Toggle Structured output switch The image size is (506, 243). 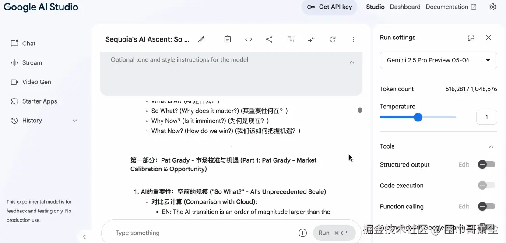pos(487,165)
